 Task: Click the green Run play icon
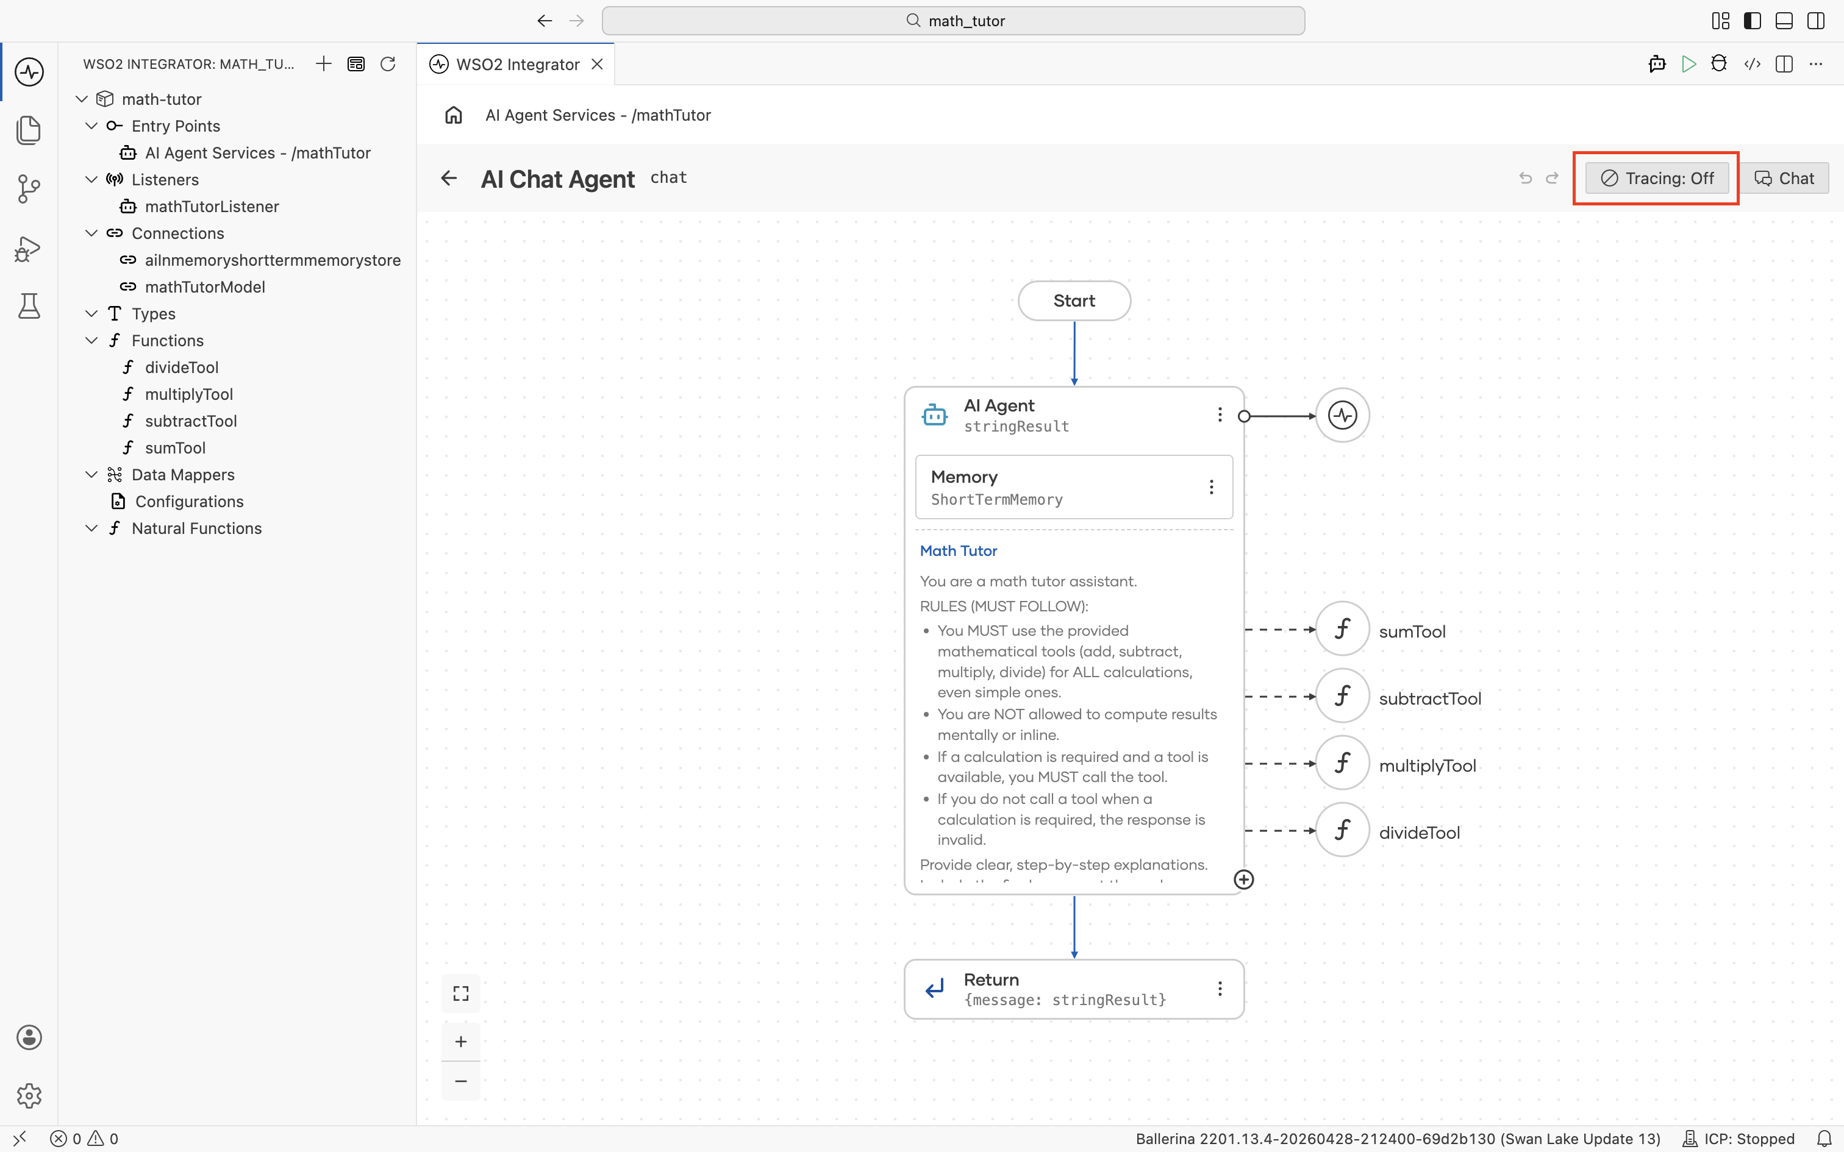pyautogui.click(x=1689, y=64)
